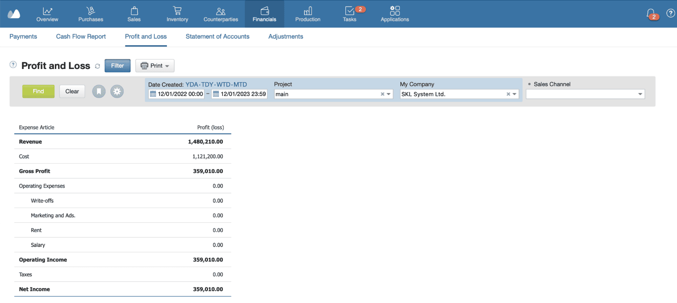The height and width of the screenshot is (303, 677).
Task: Click the end date input field
Action: 243,94
